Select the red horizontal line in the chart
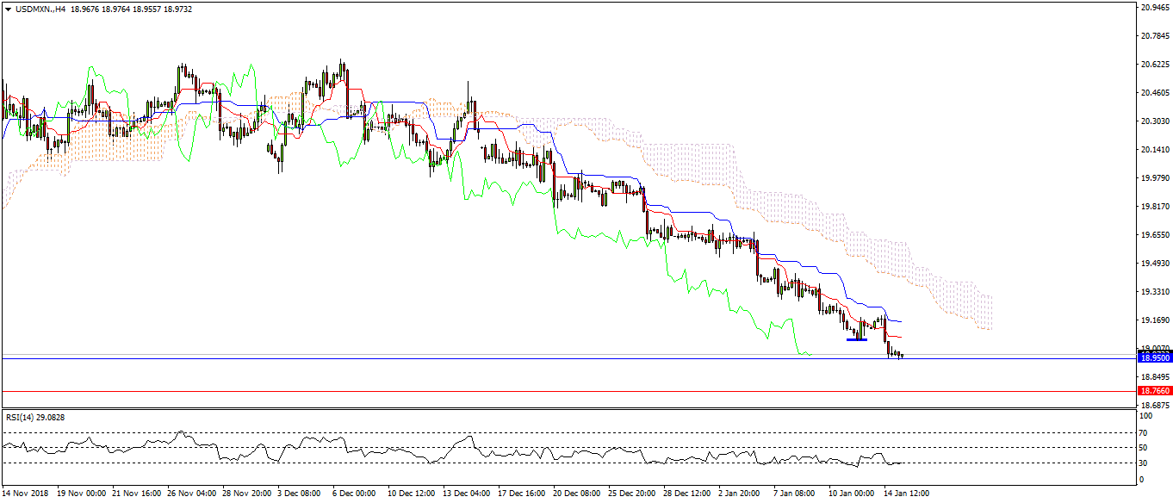The height and width of the screenshot is (503, 1173). pos(517,391)
